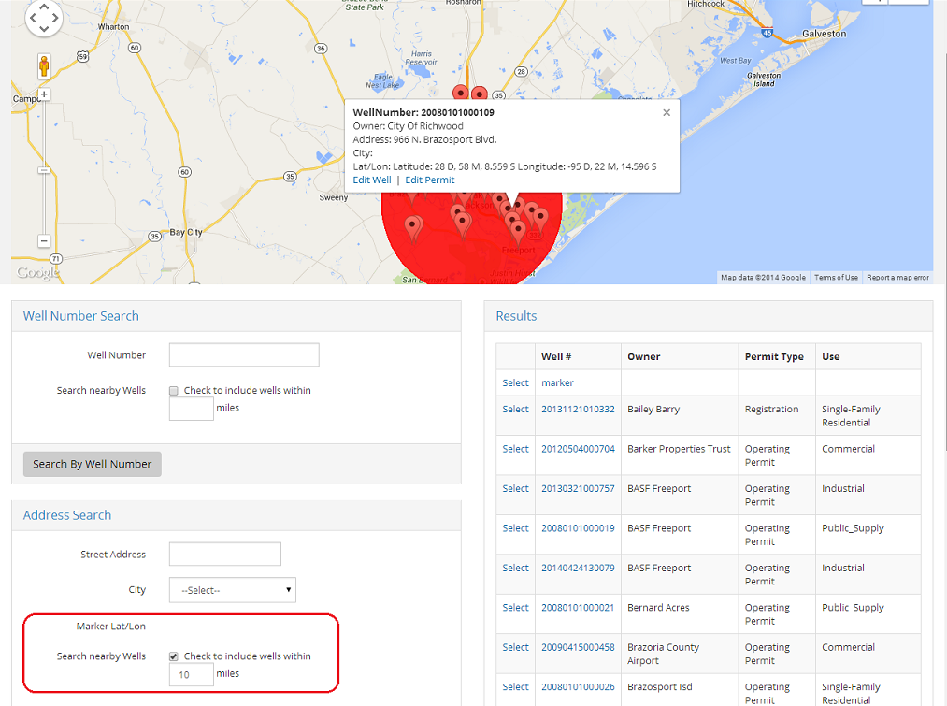Close the well info popup
Image resolution: width=947 pixels, height=706 pixels.
[667, 112]
